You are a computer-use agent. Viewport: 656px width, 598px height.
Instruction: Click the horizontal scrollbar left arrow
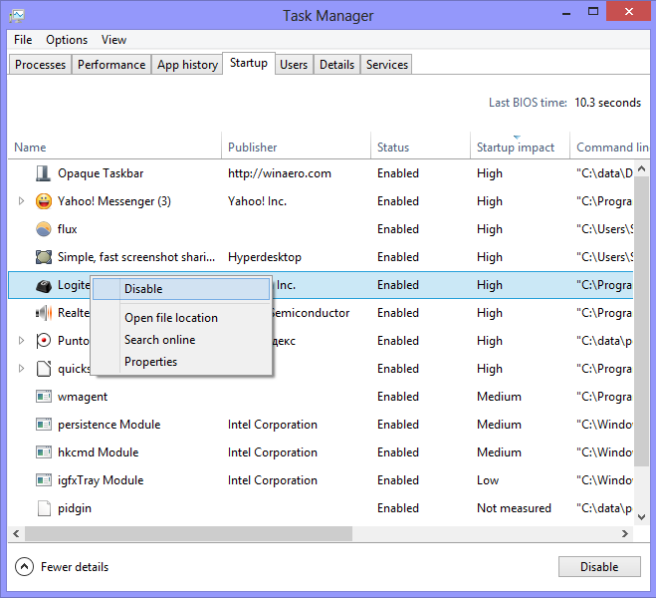pyautogui.click(x=16, y=533)
